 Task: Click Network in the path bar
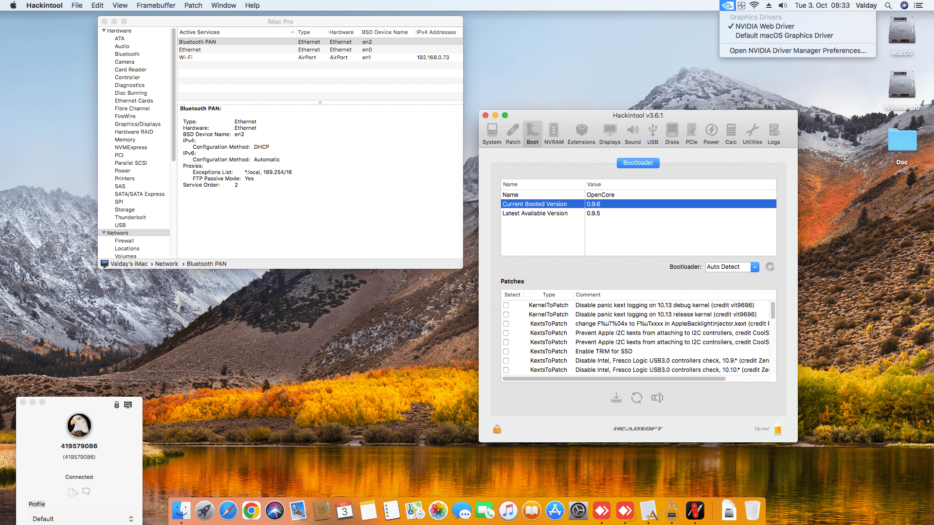pyautogui.click(x=166, y=264)
